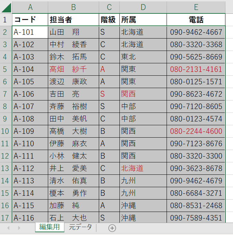Select phone cell 080-2244-4600
The height and width of the screenshot is (235, 233).
[x=196, y=131]
